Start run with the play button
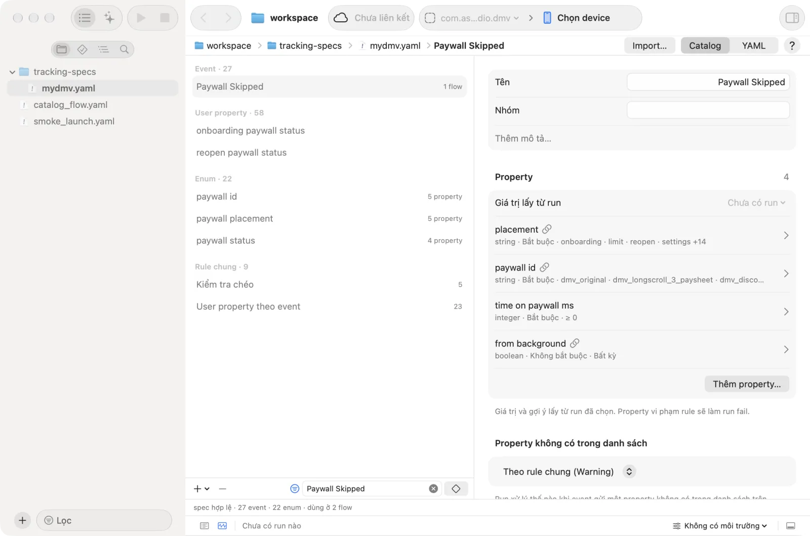The width and height of the screenshot is (810, 536). [141, 18]
